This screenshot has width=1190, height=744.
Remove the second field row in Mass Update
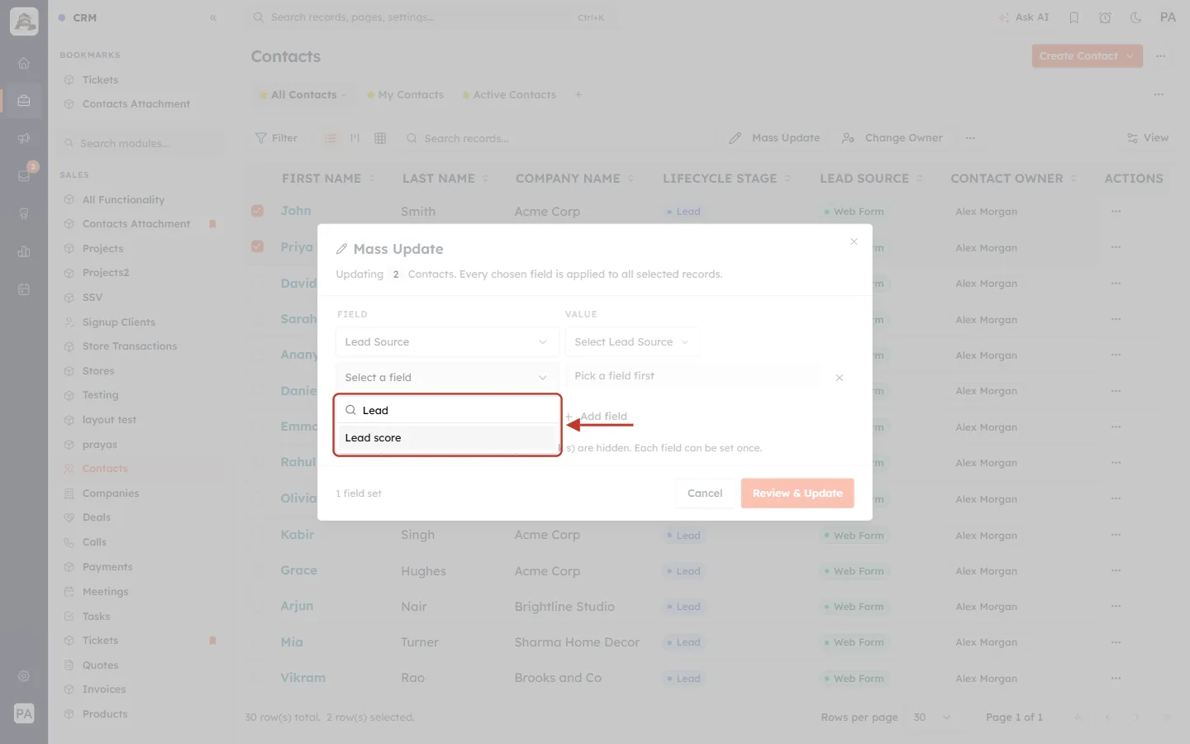[839, 378]
